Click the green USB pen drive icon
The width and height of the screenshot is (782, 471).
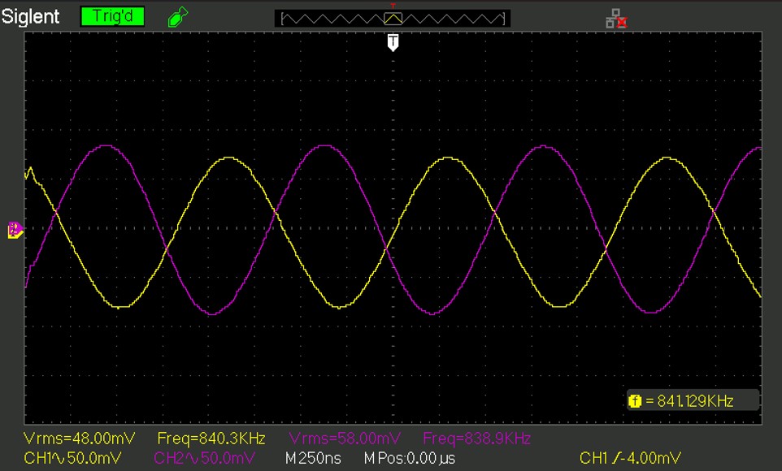(x=177, y=17)
